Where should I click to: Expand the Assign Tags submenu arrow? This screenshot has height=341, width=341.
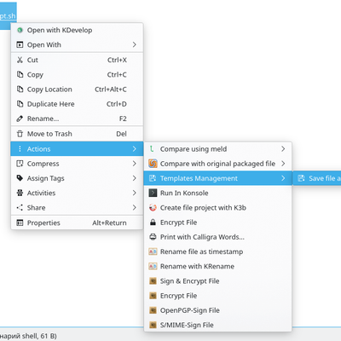point(134,178)
